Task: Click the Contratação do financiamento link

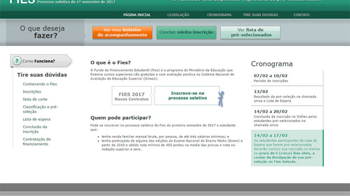Action: tap(37, 142)
